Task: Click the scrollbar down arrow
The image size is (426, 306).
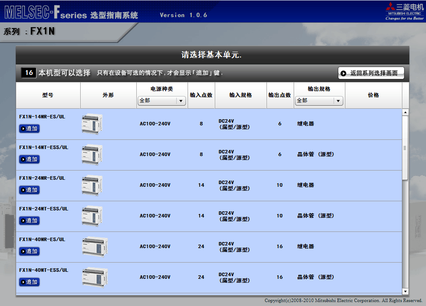Action: tap(405, 292)
